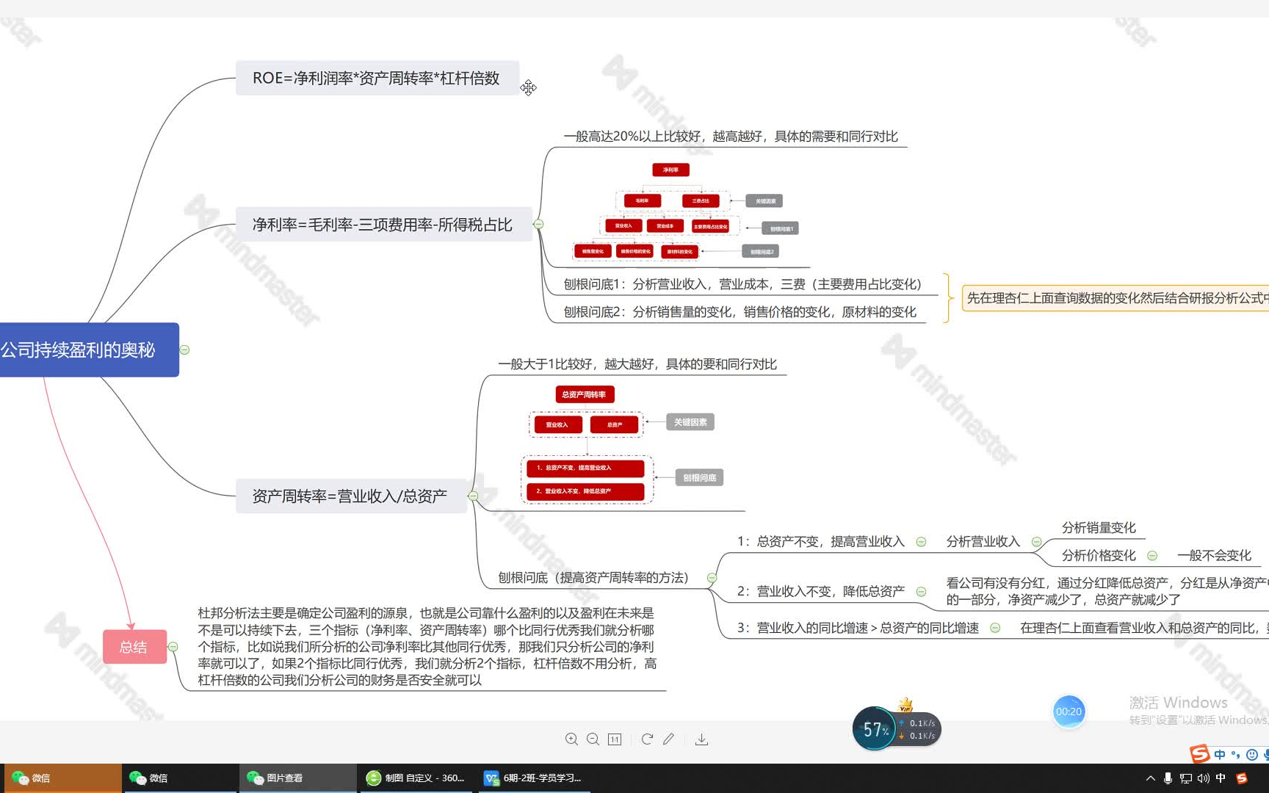Click the zoom out magnifier icon
1269x793 pixels.
(x=593, y=739)
